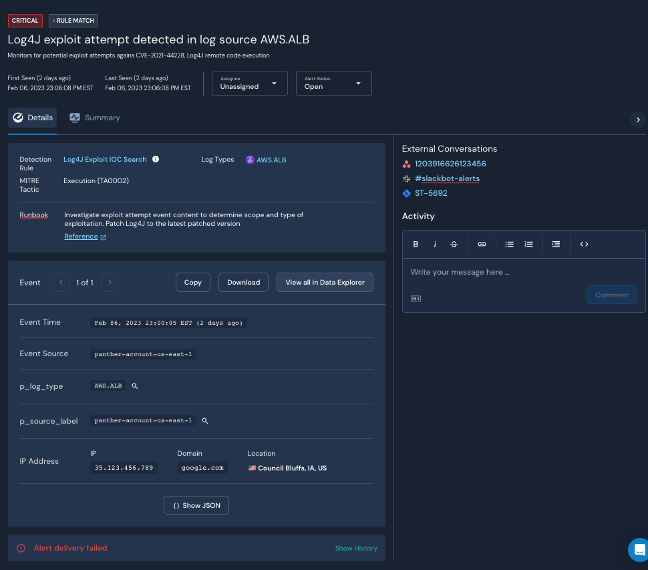Collapse the right side panel arrow
The width and height of the screenshot is (648, 570).
[x=638, y=120]
